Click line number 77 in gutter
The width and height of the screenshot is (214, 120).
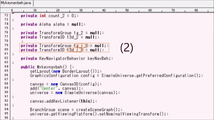tap(6, 36)
